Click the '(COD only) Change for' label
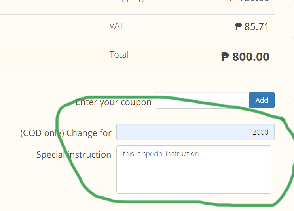Image resolution: width=294 pixels, height=211 pixels. coord(66,133)
